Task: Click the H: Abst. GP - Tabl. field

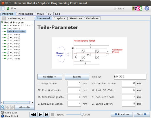Action: pos(129,90)
